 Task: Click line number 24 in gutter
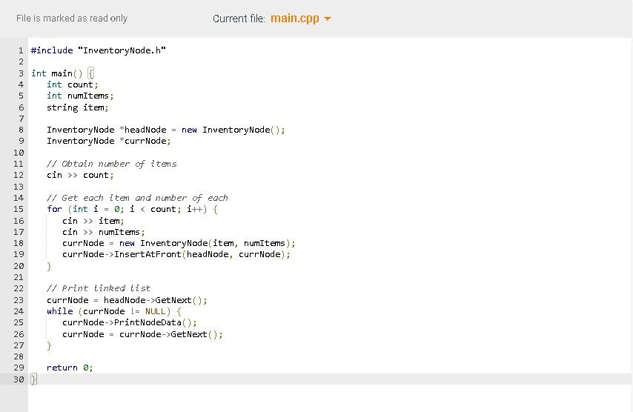[x=19, y=311]
